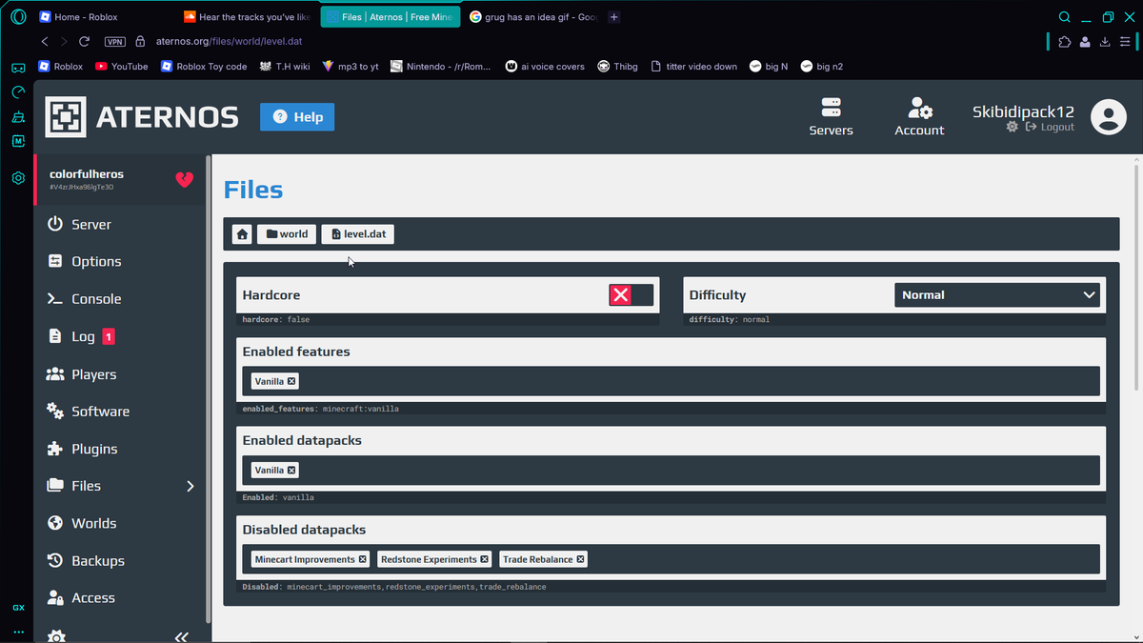The height and width of the screenshot is (643, 1143).
Task: Open the YouTube bookmark
Action: 121,67
